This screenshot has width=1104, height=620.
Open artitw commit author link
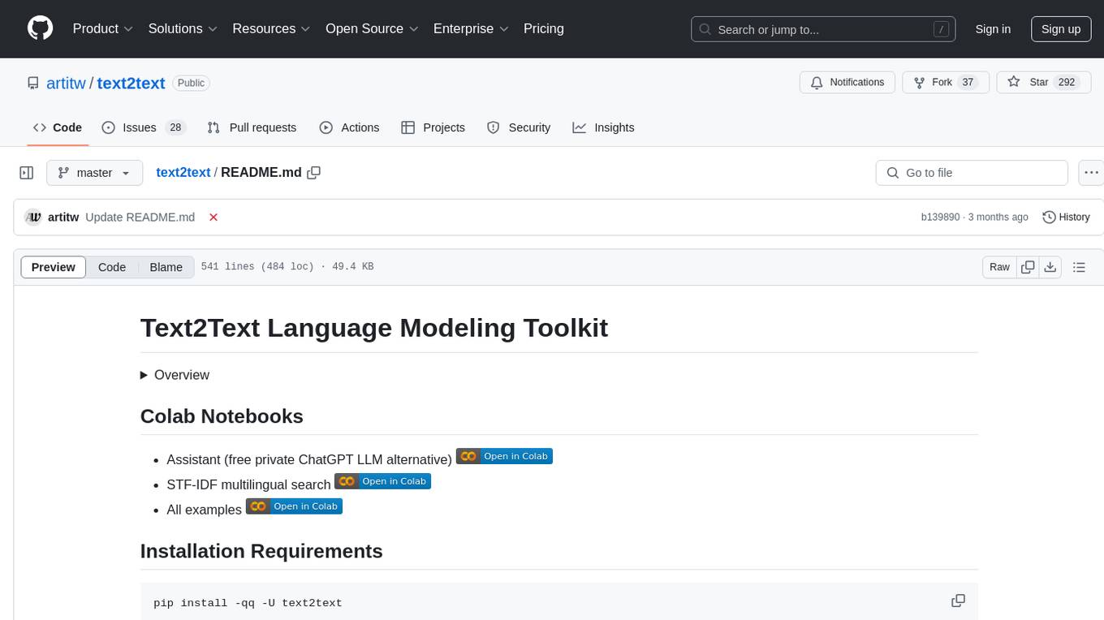click(63, 217)
